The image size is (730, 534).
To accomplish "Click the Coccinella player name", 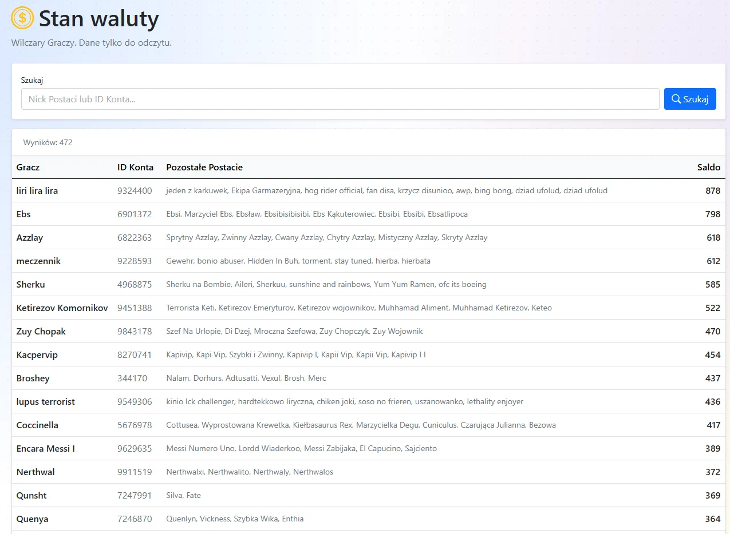I will click(x=37, y=425).
